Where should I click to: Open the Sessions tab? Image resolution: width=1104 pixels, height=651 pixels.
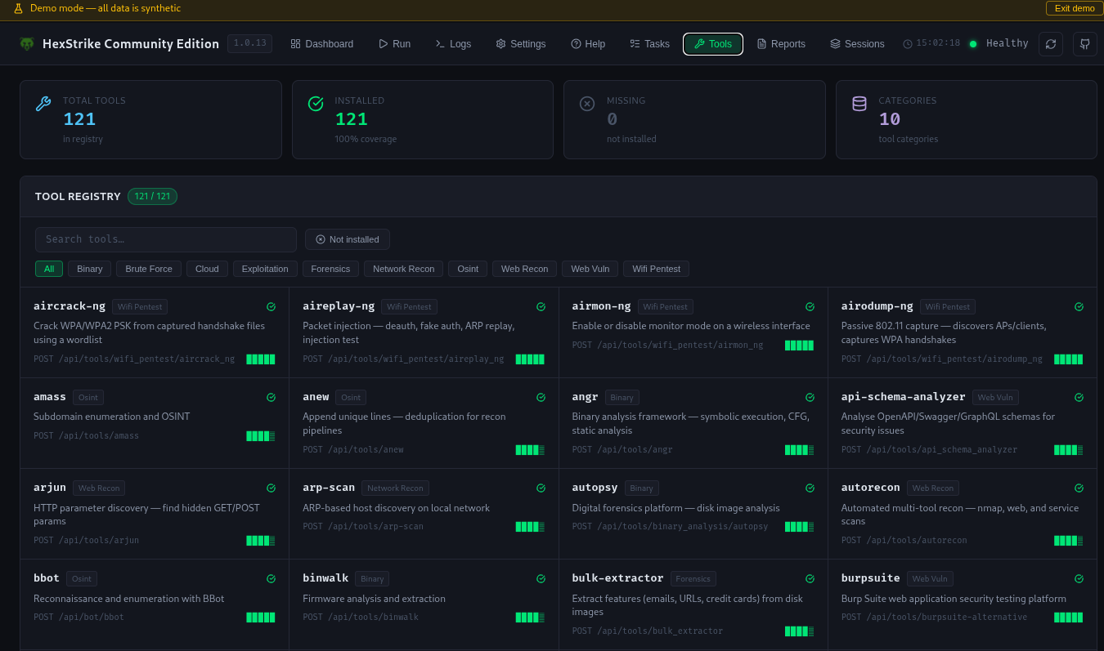coord(857,44)
